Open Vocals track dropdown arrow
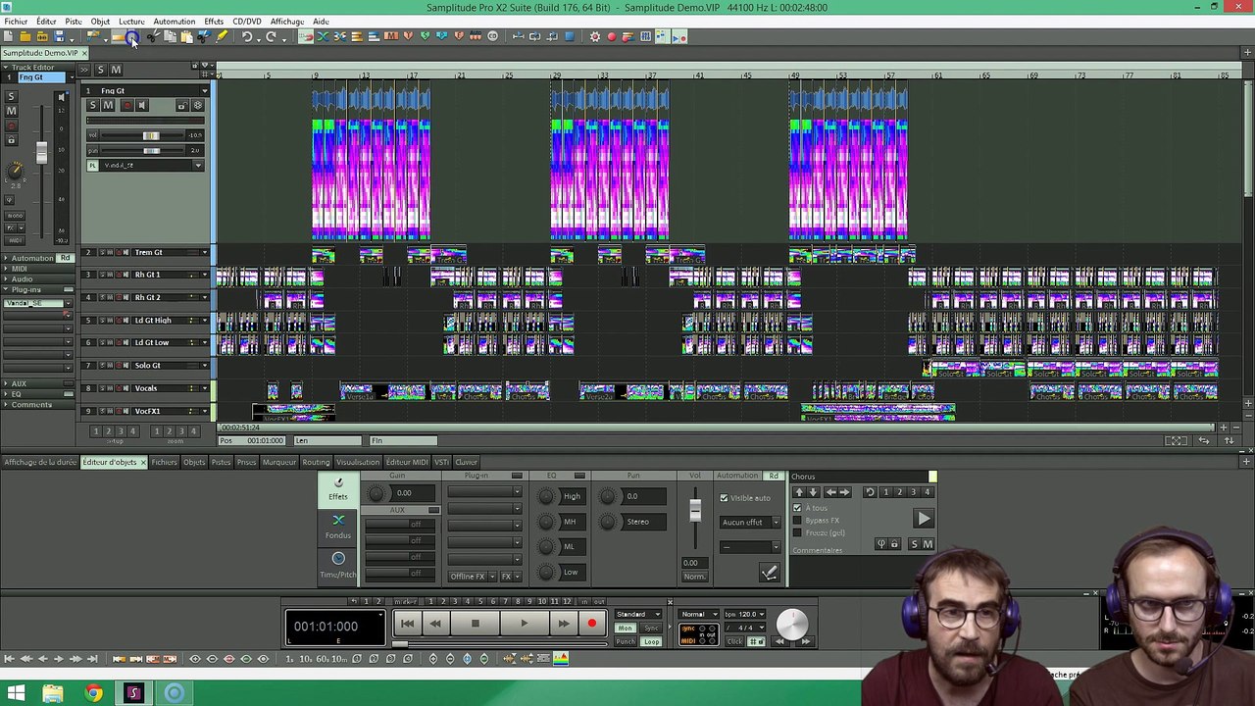This screenshot has height=706, width=1255. pyautogui.click(x=205, y=388)
